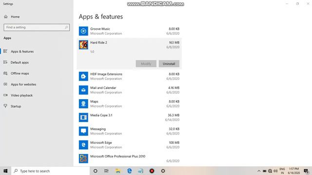Open Video playback settings
Viewport: 312px width, 175px height.
[x=37, y=95]
